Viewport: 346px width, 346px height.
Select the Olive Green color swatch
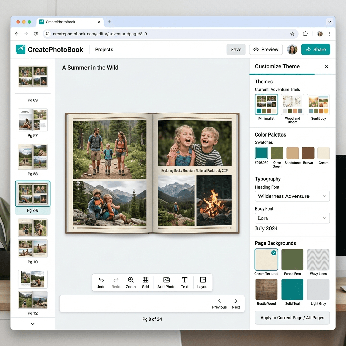[277, 153]
